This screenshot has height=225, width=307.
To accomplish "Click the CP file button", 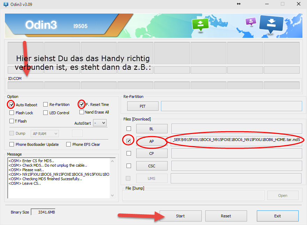I will point(152,153).
